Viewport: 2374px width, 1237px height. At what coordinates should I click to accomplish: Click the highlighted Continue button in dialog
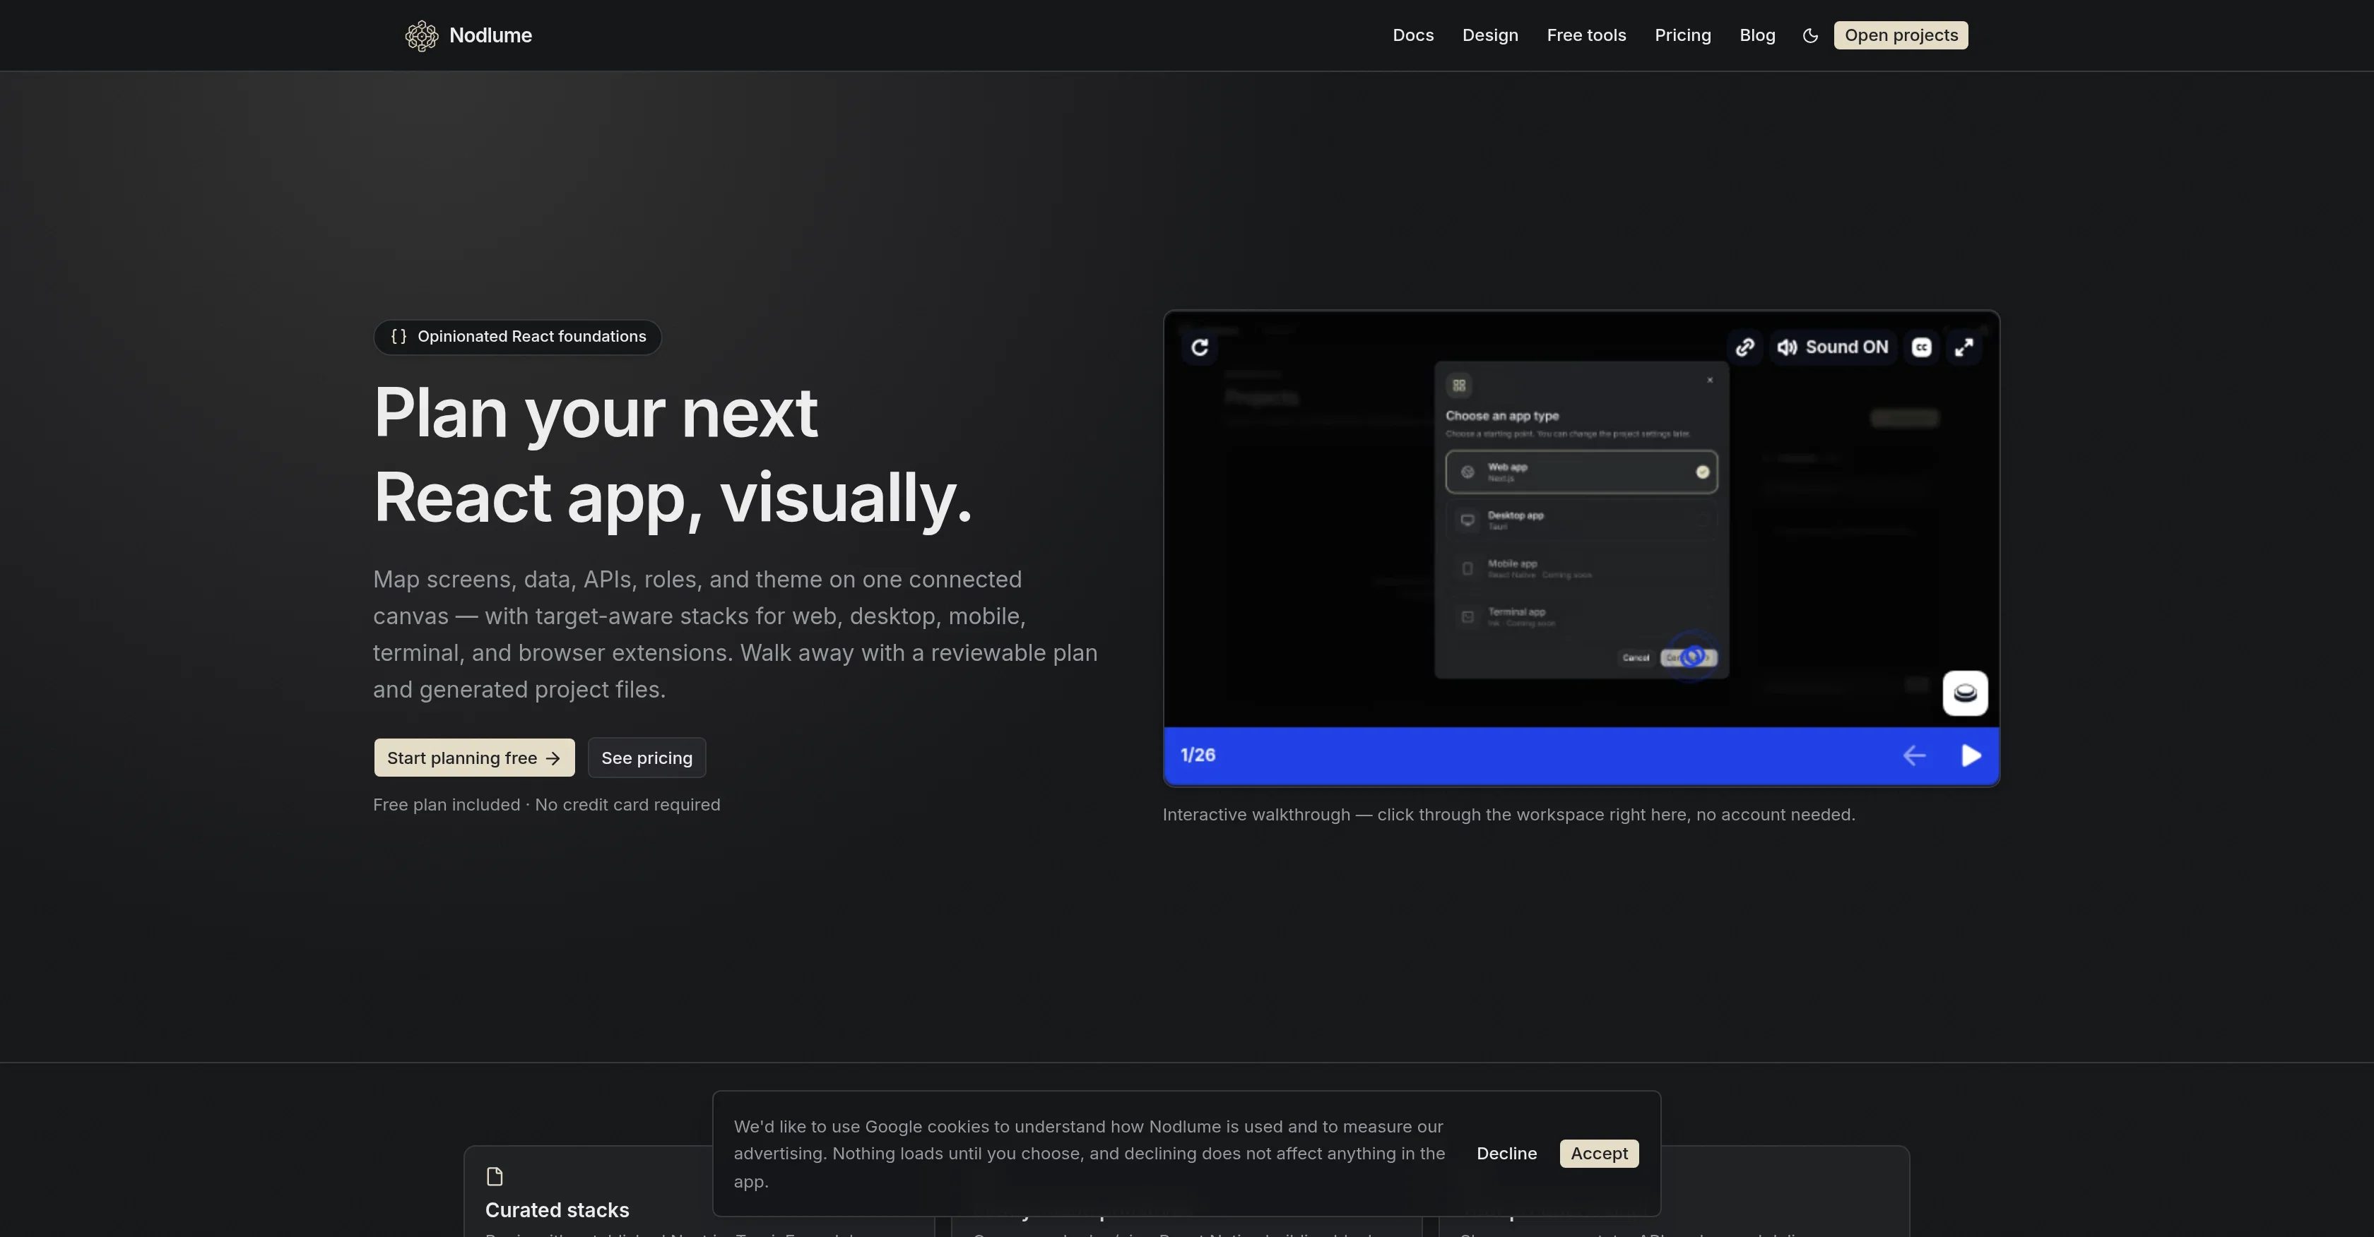[1689, 657]
